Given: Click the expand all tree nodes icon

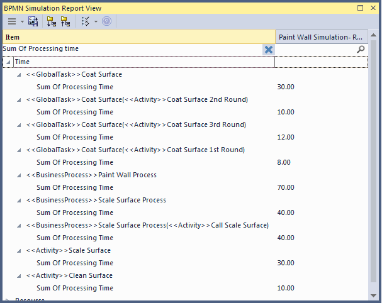Looking at the screenshot, I should pos(52,21).
